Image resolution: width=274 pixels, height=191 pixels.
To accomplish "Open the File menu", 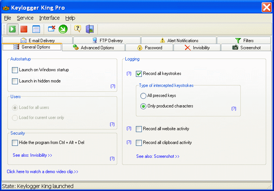I will pyautogui.click(x=7, y=18).
